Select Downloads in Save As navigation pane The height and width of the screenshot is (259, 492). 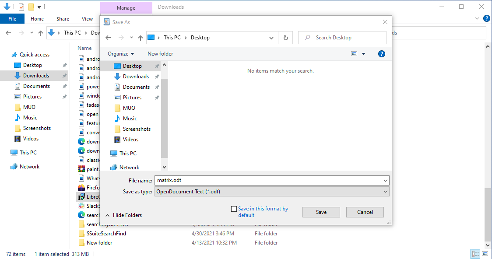click(x=136, y=77)
